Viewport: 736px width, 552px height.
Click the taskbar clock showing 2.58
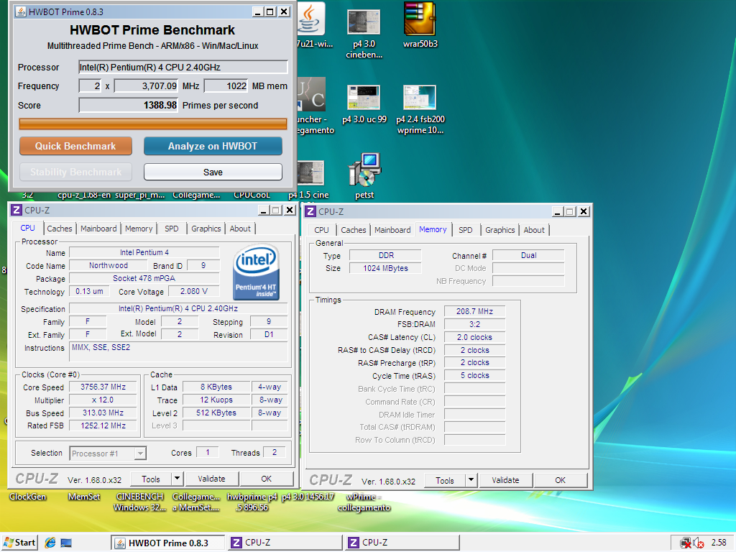(x=719, y=543)
